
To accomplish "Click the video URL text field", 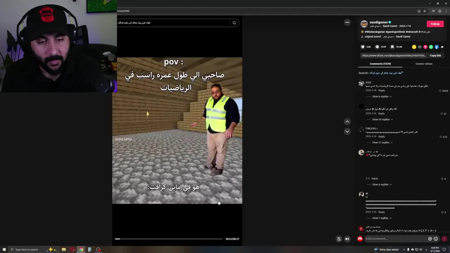I will (394, 56).
